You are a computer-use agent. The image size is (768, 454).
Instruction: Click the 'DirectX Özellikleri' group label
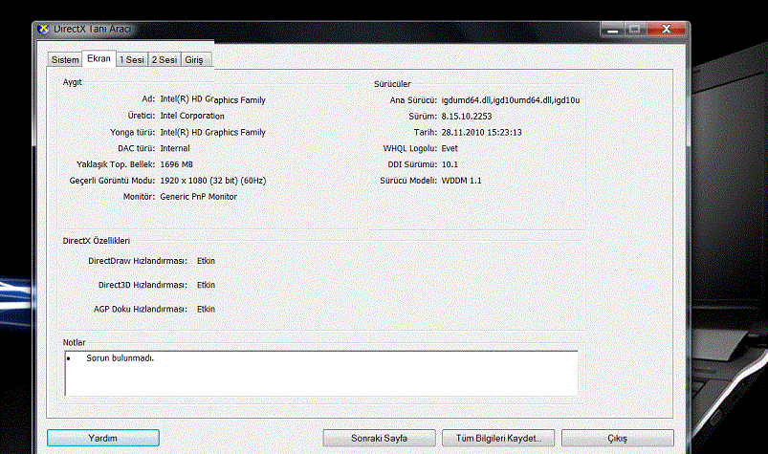97,241
